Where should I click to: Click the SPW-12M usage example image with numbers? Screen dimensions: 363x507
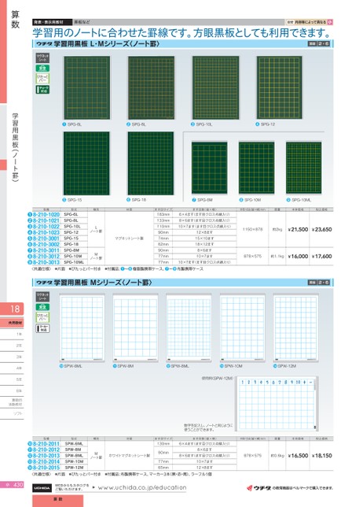[277, 404]
